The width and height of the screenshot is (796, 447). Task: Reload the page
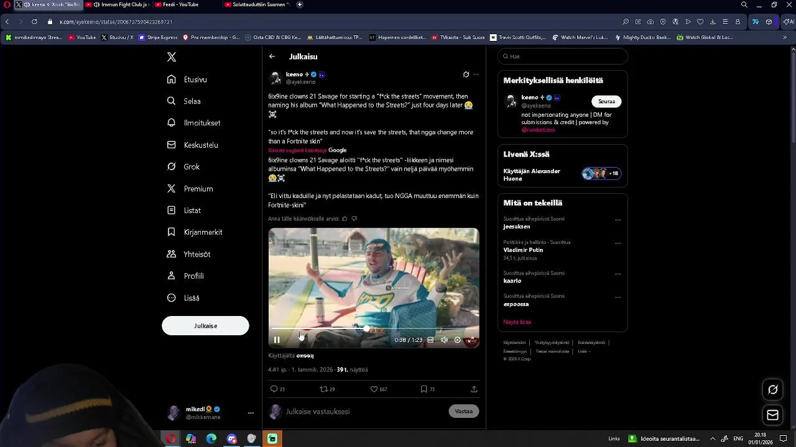[34, 22]
